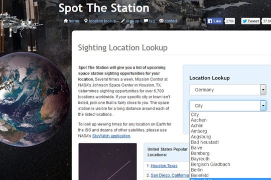Viewport: 271px width, 180px height.
Task: Open the San Diego, California link
Action: pyautogui.click(x=170, y=175)
